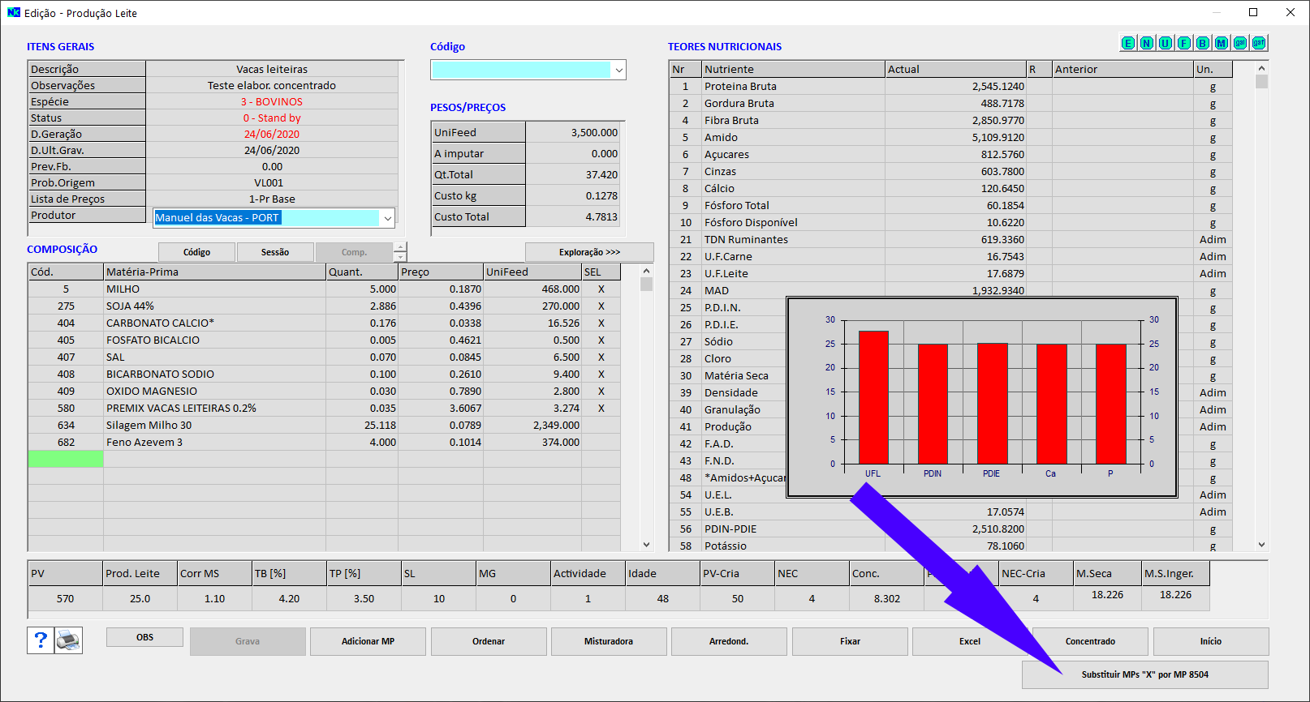Open help with the question mark icon
The width and height of the screenshot is (1310, 702).
(x=41, y=640)
